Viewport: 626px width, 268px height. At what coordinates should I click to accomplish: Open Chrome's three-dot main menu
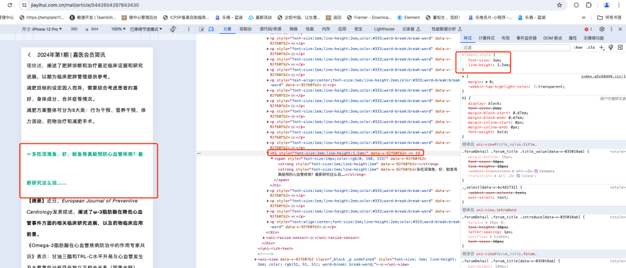[620, 5]
